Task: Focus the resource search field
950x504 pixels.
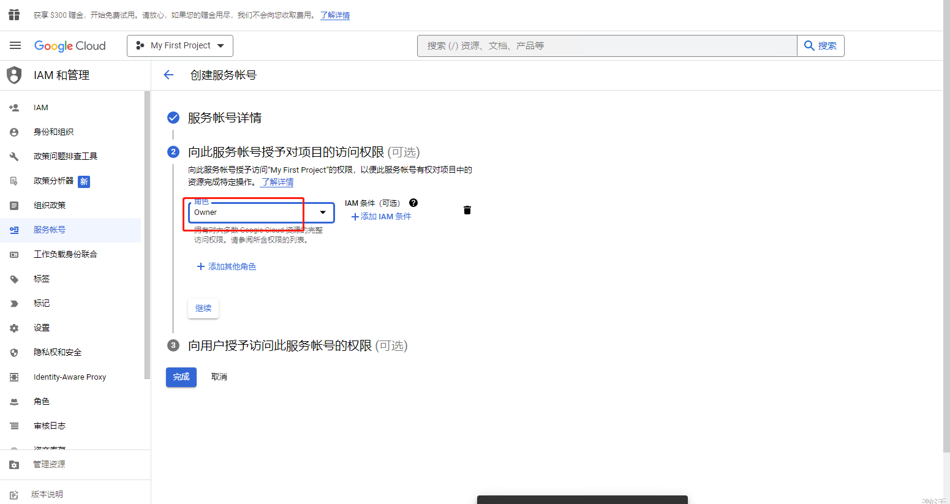Action: pos(607,46)
